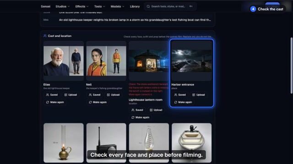Click the idea description about lighthouse keeper
The height and width of the screenshot is (164, 293).
point(135,20)
